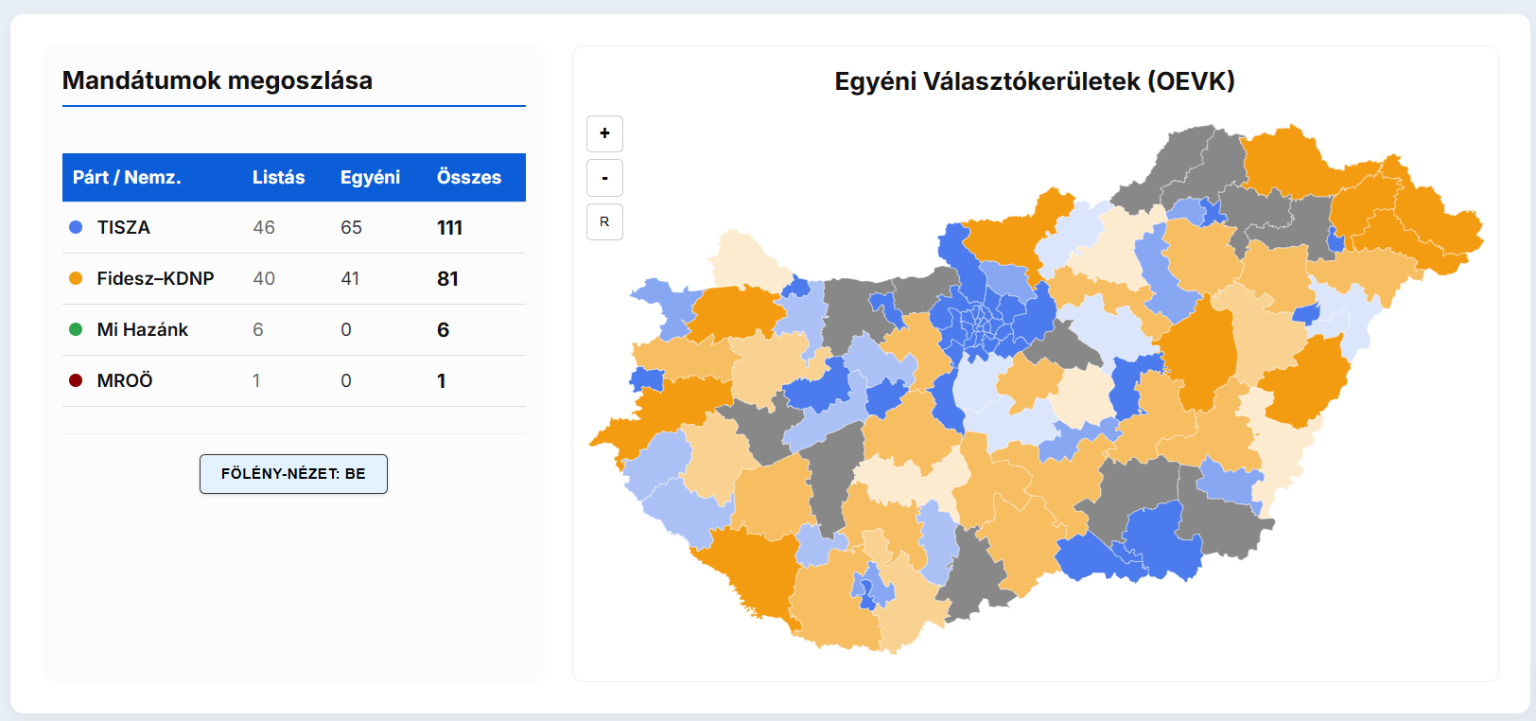Click the blue TISZA party dot
This screenshot has width=1536, height=721.
point(76,227)
